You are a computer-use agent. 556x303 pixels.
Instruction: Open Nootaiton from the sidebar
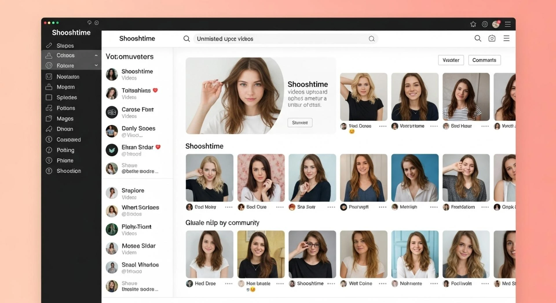[68, 77]
